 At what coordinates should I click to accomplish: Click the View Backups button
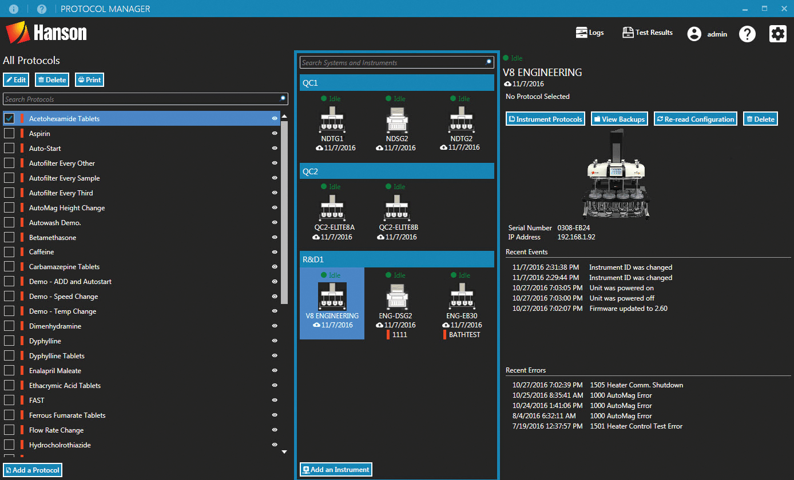tap(619, 118)
